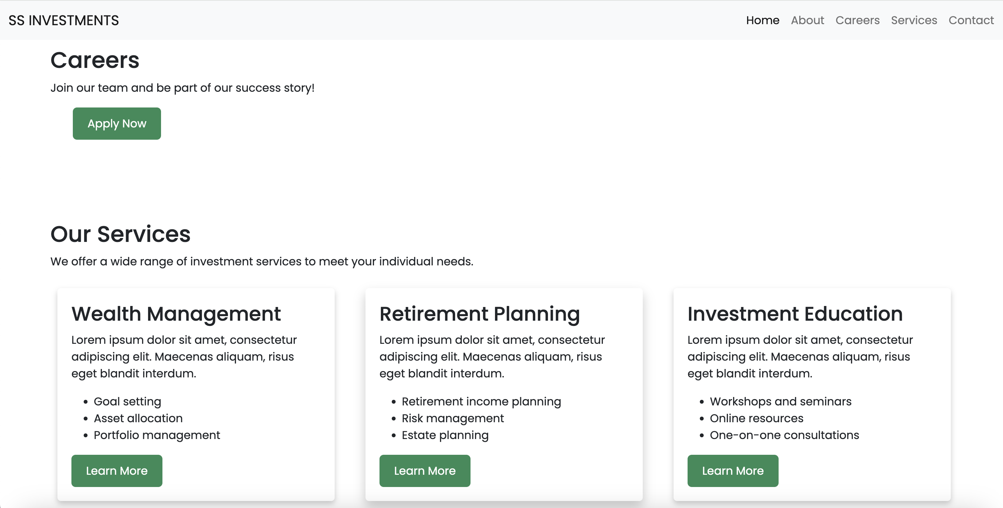Open the Home nav link
This screenshot has width=1003, height=508.
762,20
